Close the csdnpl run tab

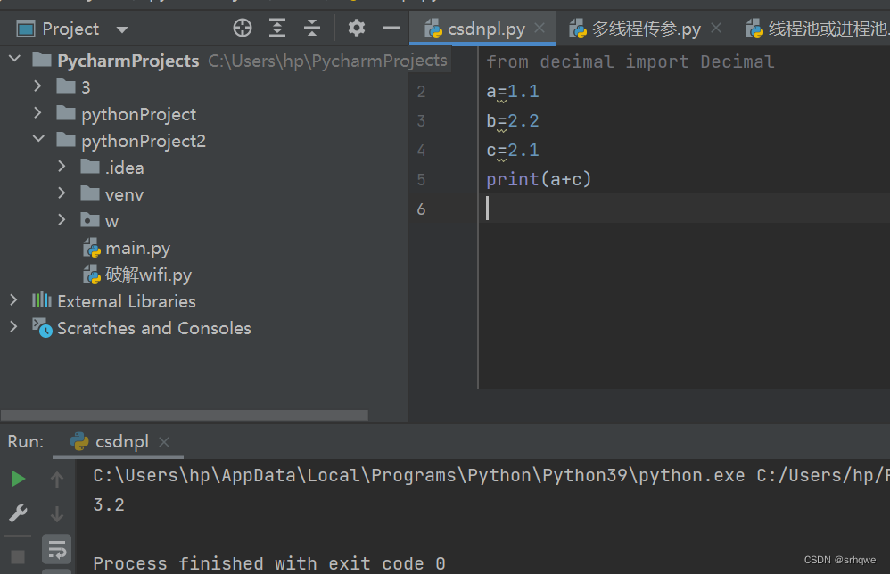pyautogui.click(x=163, y=441)
